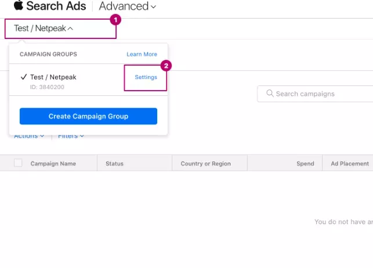Image resolution: width=373 pixels, height=268 pixels.
Task: Focus the Search campaigns field
Action: click(x=315, y=94)
